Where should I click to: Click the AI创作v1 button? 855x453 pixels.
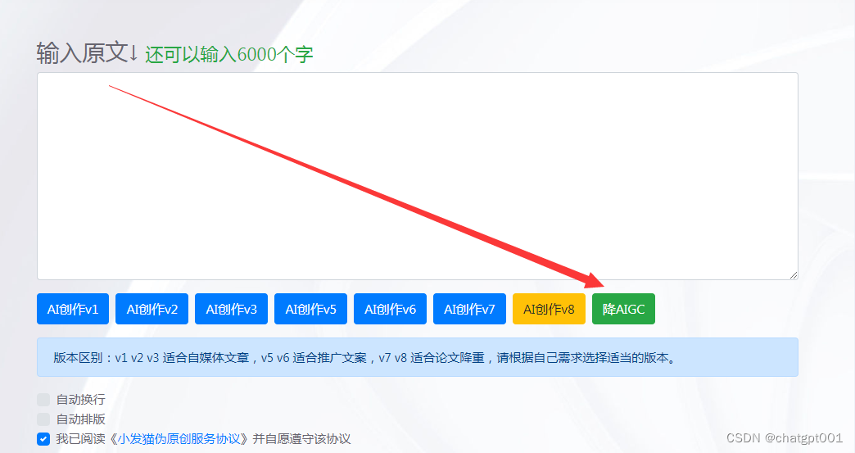pyautogui.click(x=73, y=309)
